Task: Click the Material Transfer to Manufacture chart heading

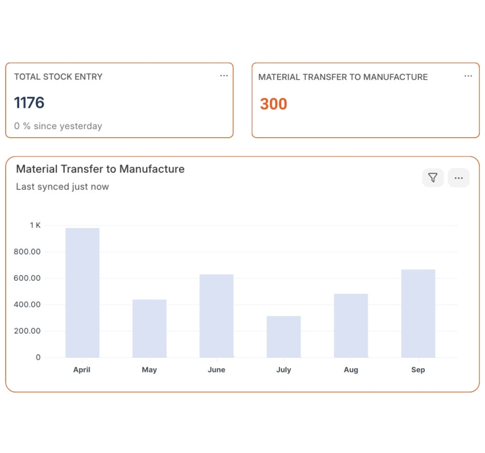Action: click(100, 169)
